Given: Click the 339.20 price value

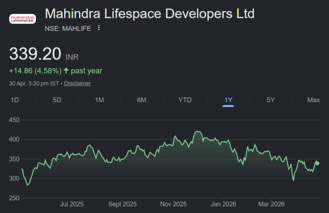Looking at the screenshot, I should click(x=35, y=54).
